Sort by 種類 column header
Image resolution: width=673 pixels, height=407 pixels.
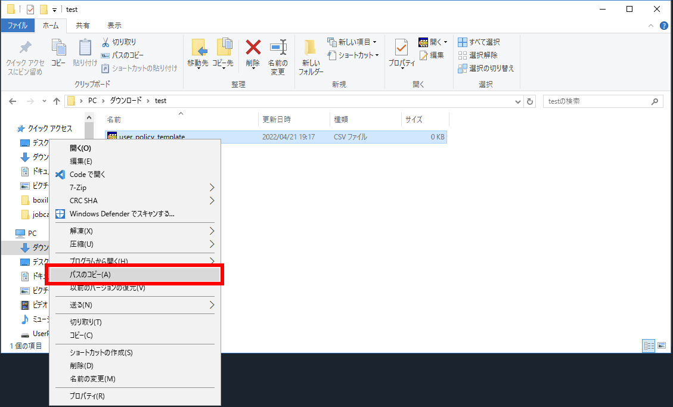pyautogui.click(x=365, y=120)
